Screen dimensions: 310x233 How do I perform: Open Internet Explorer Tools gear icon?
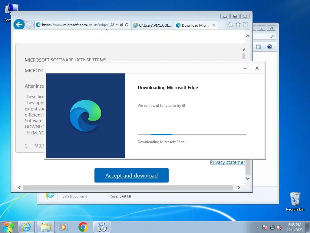point(246,25)
